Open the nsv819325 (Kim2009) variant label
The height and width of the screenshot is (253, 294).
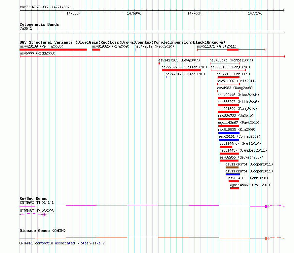[x=110, y=47]
